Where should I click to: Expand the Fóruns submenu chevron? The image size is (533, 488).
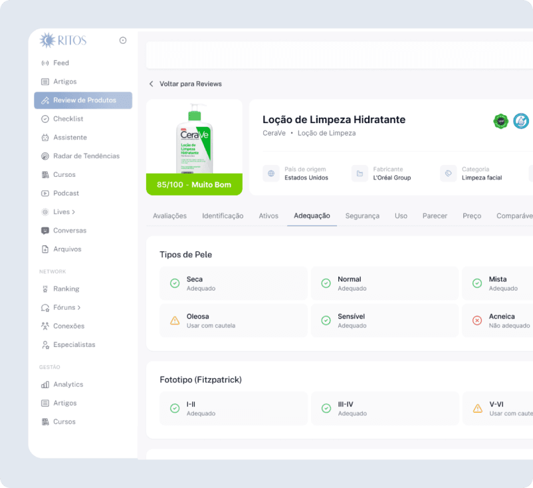click(79, 307)
